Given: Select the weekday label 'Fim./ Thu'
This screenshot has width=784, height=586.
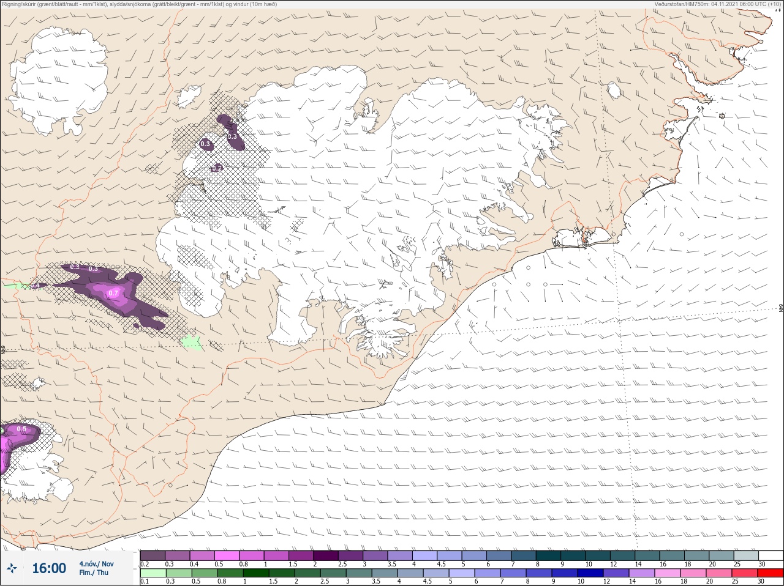Looking at the screenshot, I should (x=94, y=573).
